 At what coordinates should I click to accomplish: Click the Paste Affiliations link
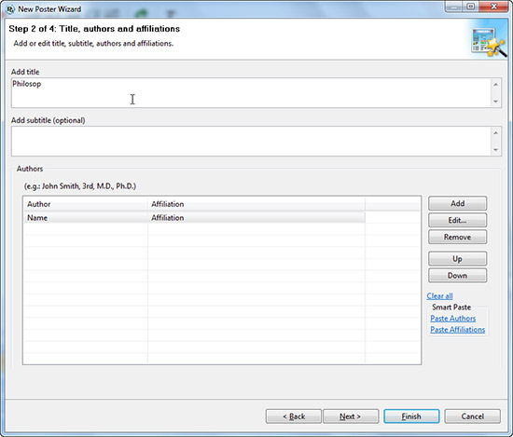(x=457, y=330)
